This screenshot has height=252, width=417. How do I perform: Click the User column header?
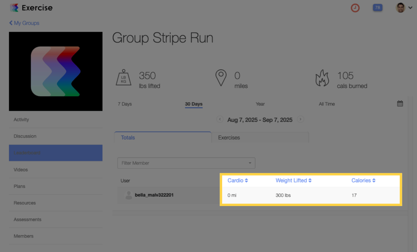[x=125, y=181]
